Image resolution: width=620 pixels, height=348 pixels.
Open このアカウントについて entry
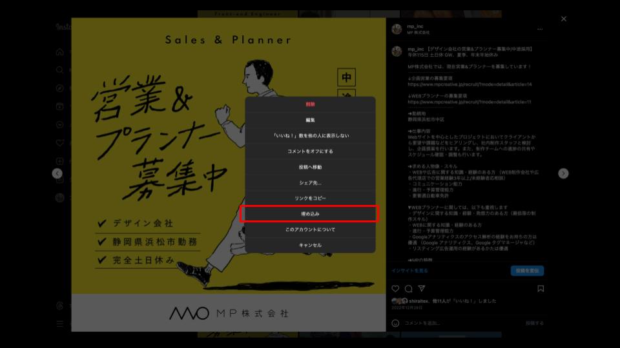click(x=310, y=229)
